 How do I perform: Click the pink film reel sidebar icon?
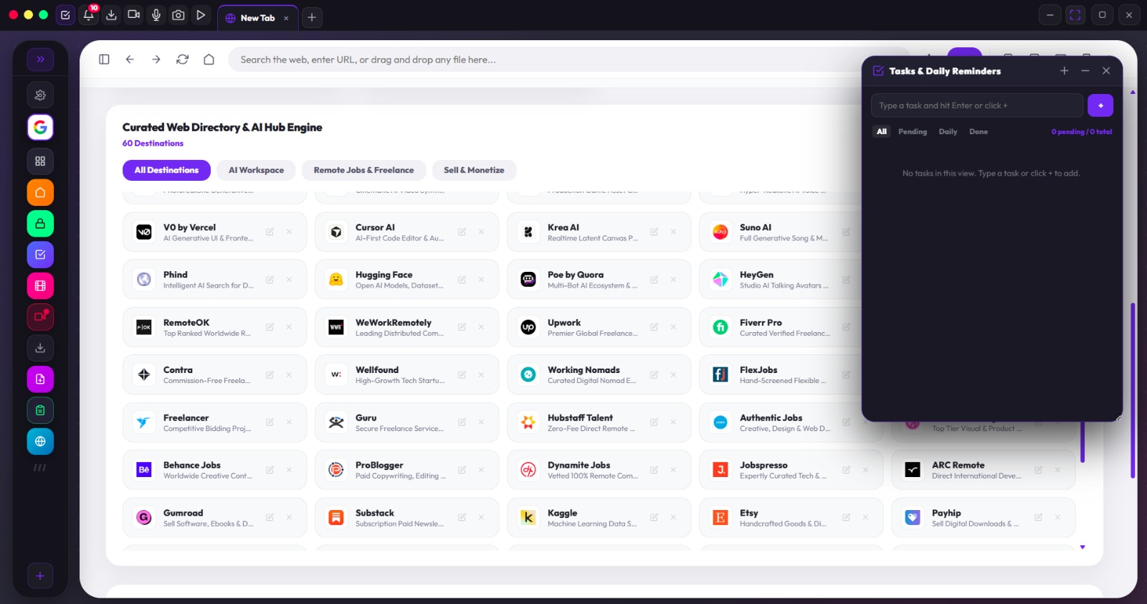(x=40, y=286)
